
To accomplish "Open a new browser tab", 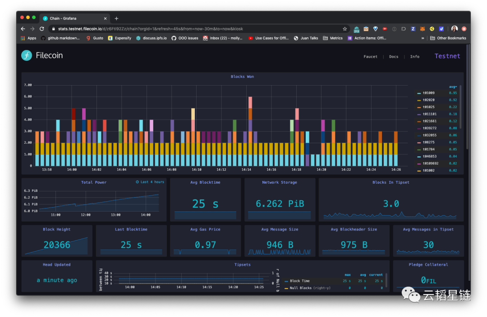I will pyautogui.click(x=116, y=18).
